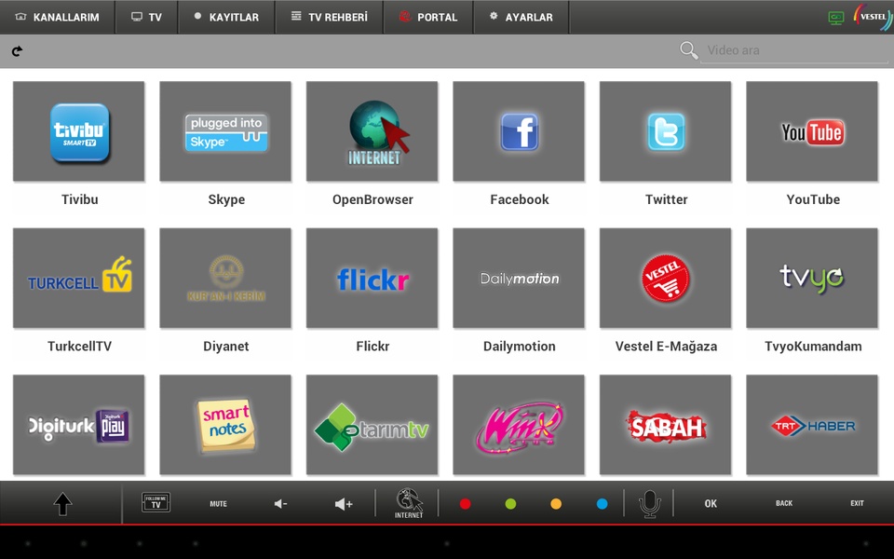
Task: Tap the microphone voice icon
Action: click(x=649, y=504)
